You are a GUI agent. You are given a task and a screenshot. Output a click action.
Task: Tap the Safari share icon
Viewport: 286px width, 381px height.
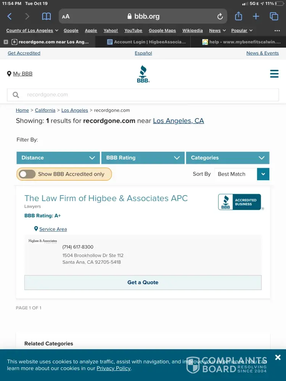tap(238, 16)
